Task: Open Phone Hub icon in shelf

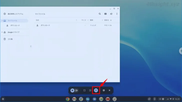Action: 154,99
